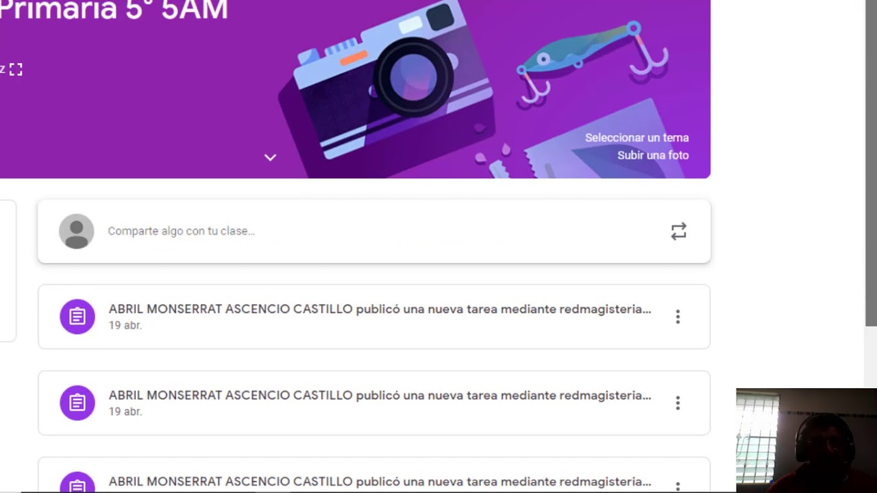The height and width of the screenshot is (493, 877).
Task: Click the '19 abr.' date of first post
Action: 125,326
